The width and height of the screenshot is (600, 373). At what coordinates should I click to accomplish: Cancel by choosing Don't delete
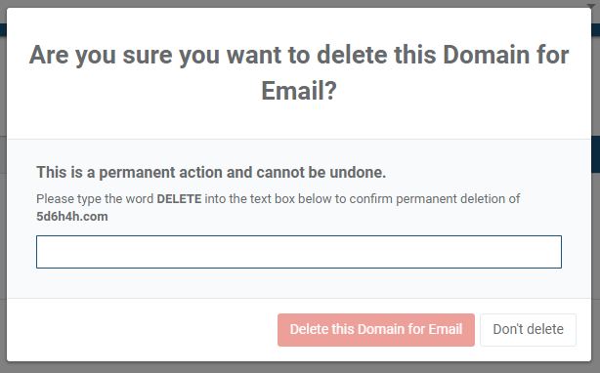click(x=528, y=330)
